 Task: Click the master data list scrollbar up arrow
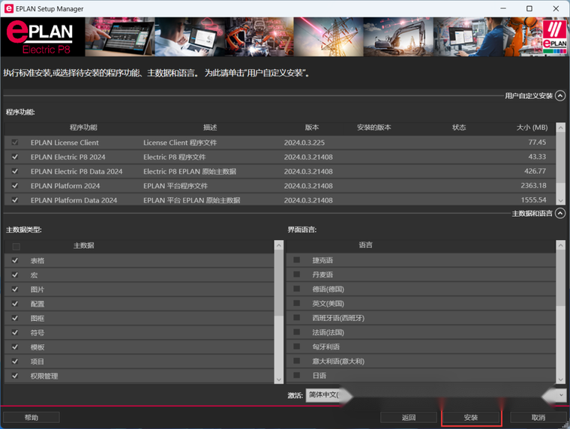click(x=279, y=246)
